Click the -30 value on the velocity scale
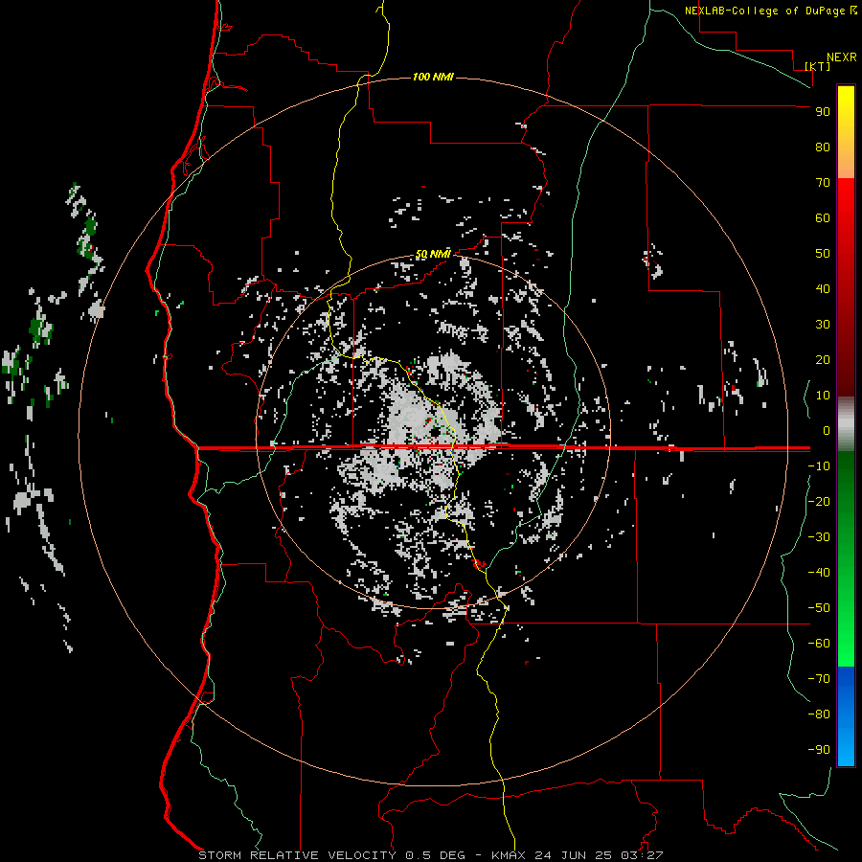This screenshot has width=862, height=862. coord(819,537)
